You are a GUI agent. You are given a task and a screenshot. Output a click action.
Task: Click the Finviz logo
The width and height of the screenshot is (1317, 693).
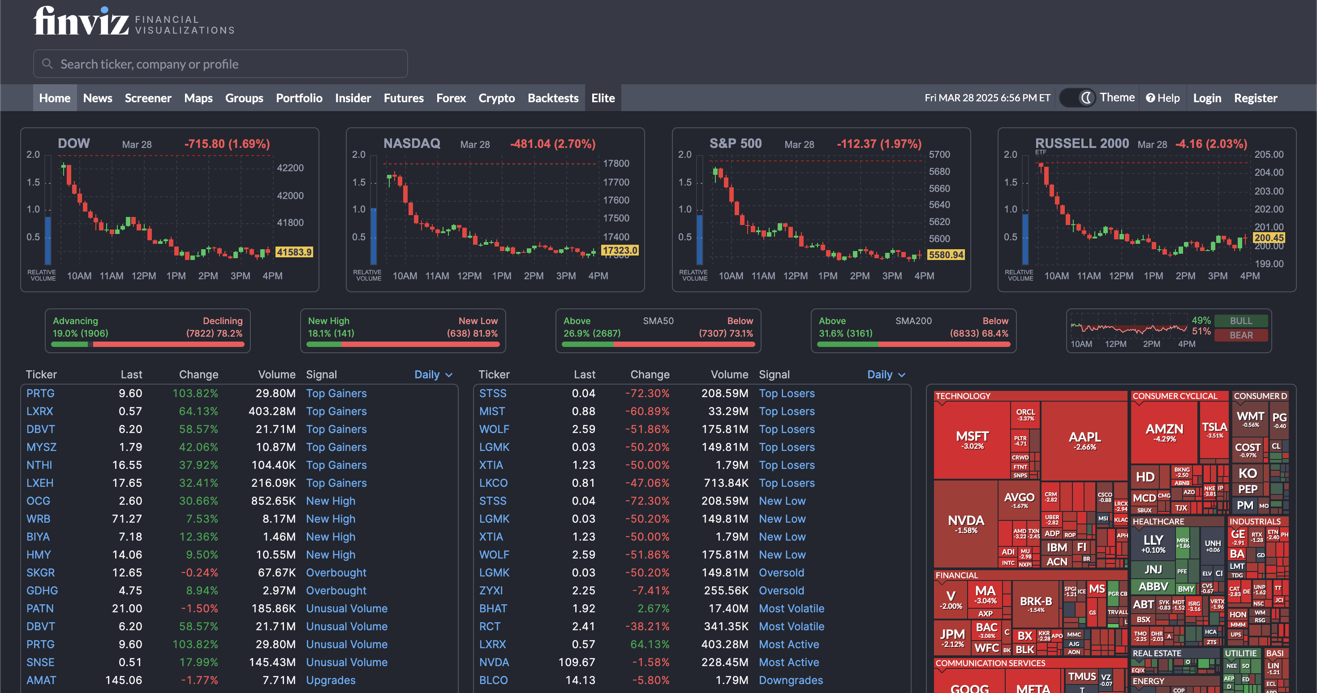coord(134,21)
